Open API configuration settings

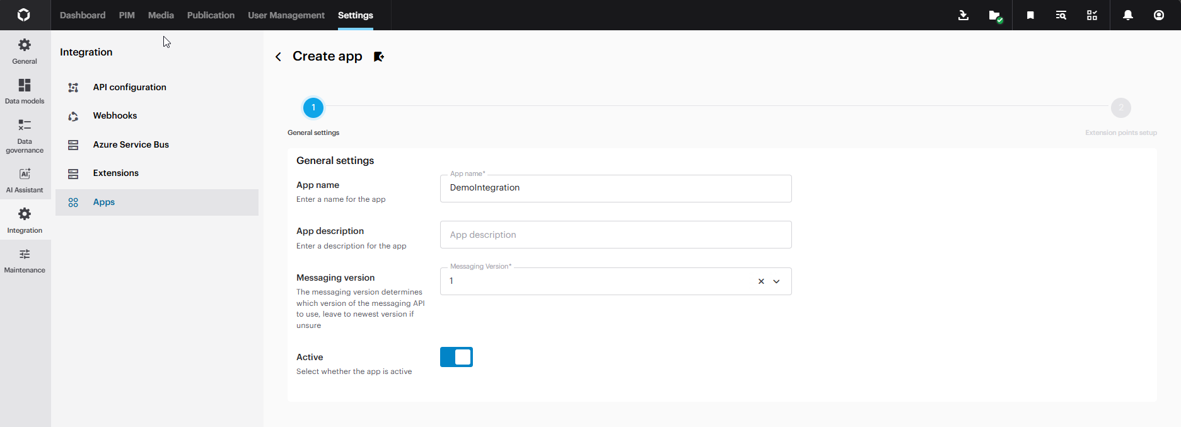tap(129, 87)
